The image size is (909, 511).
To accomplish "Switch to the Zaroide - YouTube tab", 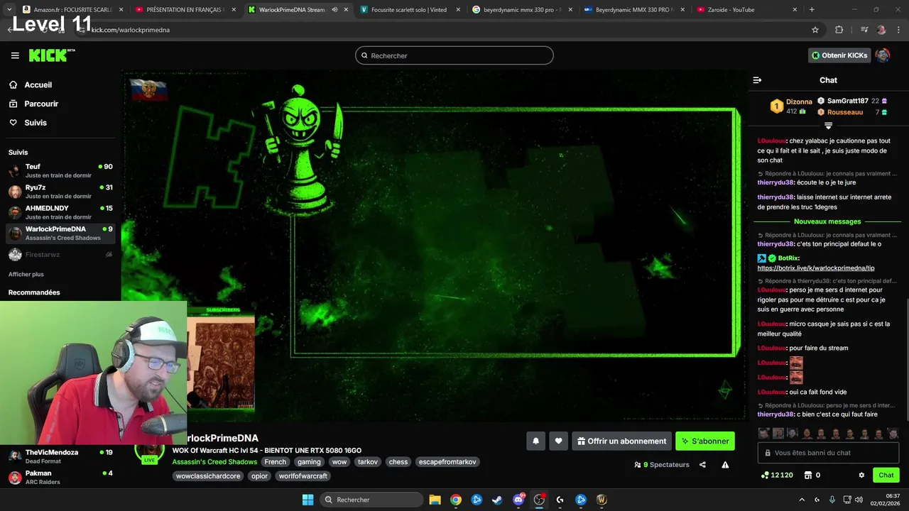I will [x=746, y=10].
